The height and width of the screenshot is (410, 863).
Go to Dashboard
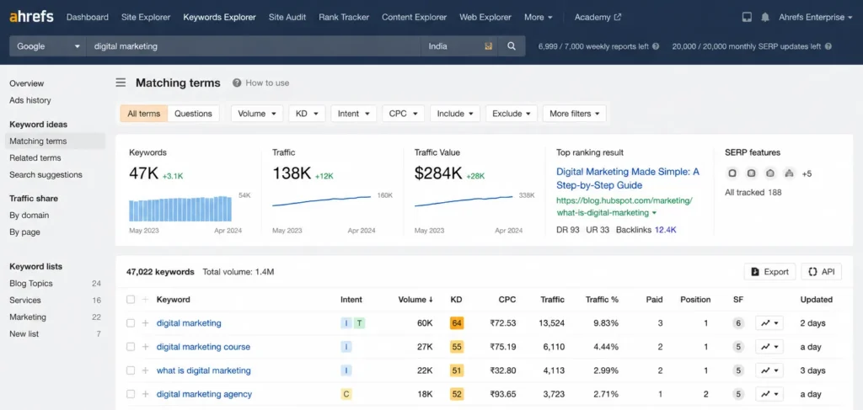88,17
